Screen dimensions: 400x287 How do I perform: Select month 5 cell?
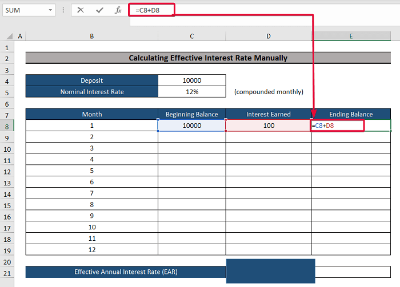pos(92,171)
